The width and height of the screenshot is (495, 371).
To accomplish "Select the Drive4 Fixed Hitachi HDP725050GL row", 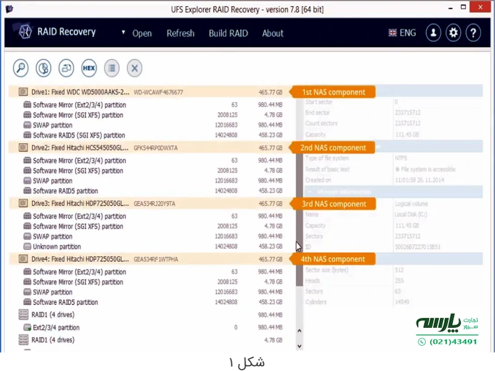I will [x=150, y=259].
